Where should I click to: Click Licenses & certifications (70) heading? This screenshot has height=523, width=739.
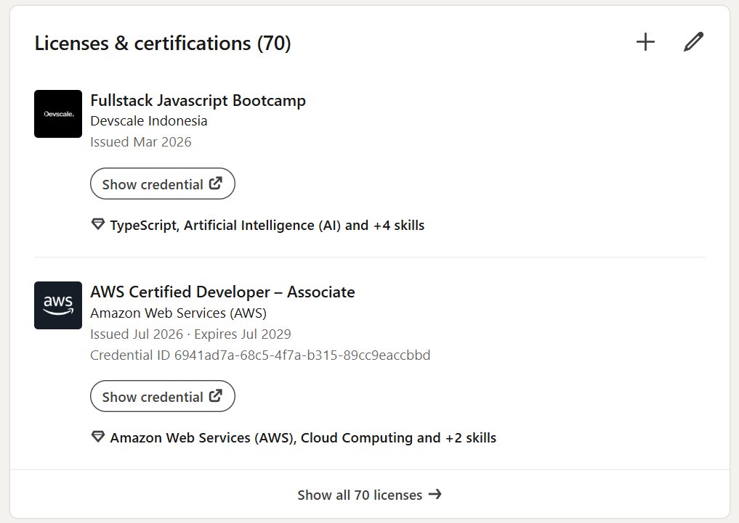[x=163, y=44]
